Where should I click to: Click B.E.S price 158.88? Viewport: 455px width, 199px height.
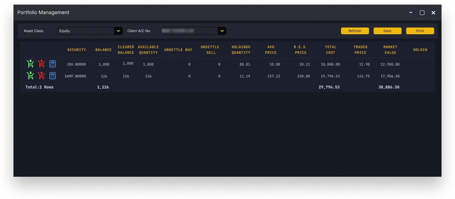(304, 76)
